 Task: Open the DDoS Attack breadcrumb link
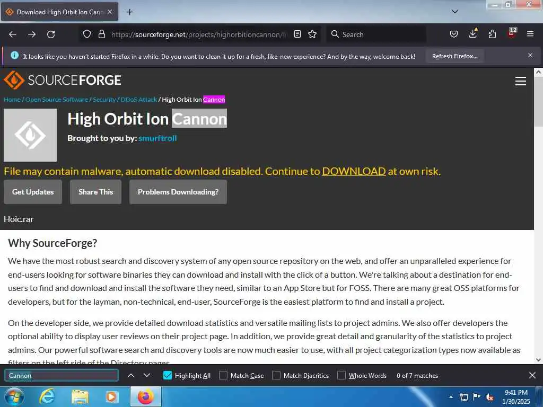(139, 100)
